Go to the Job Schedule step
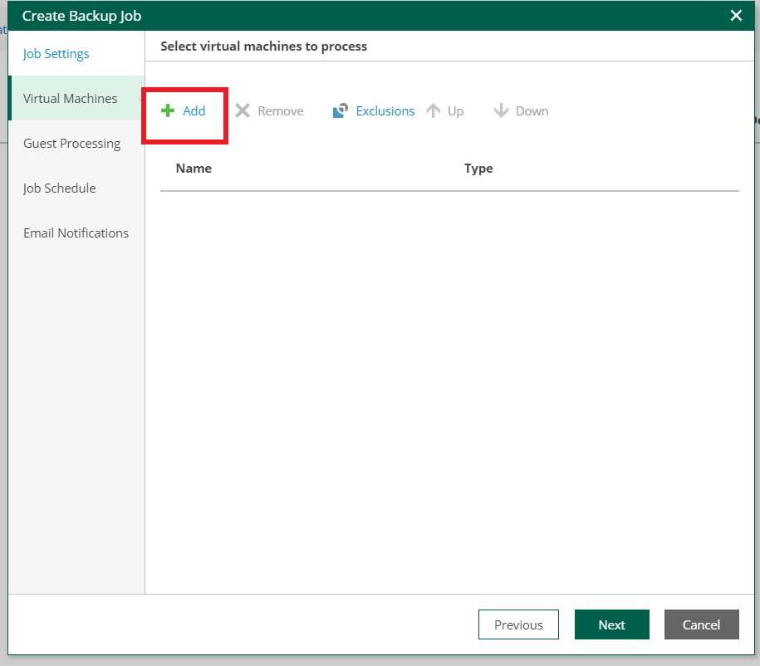 point(59,188)
